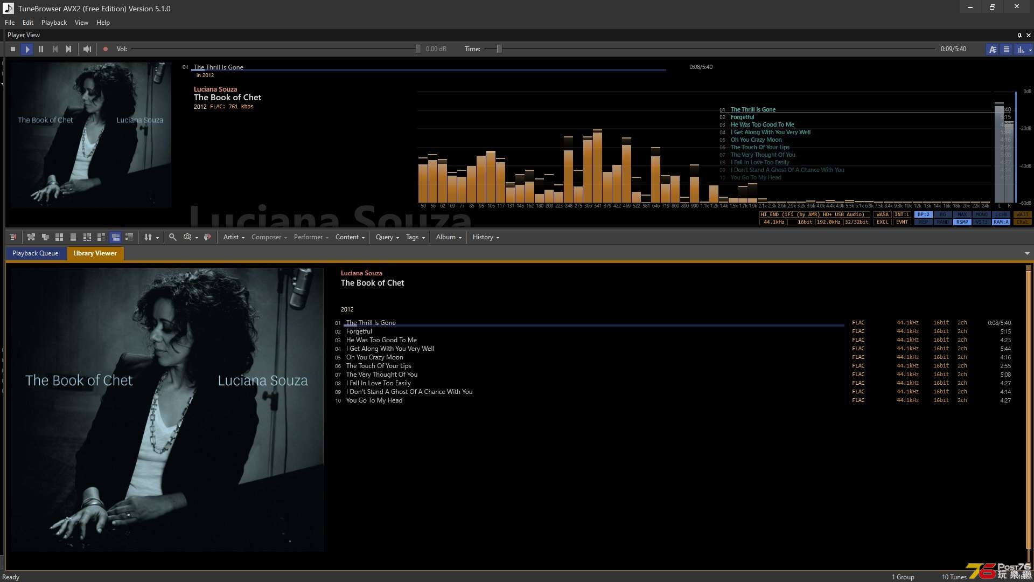Image resolution: width=1034 pixels, height=582 pixels.
Task: Open the Edit menu
Action: [28, 23]
